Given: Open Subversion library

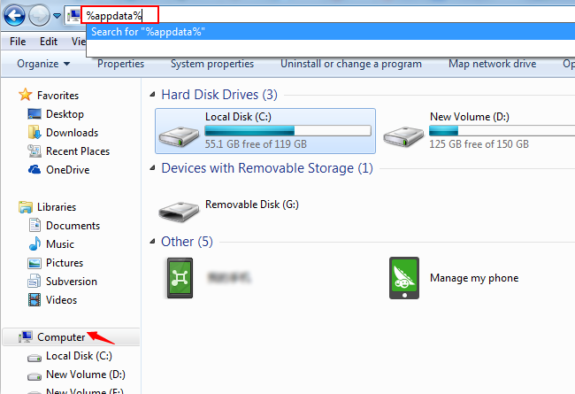Looking at the screenshot, I should pos(72,282).
